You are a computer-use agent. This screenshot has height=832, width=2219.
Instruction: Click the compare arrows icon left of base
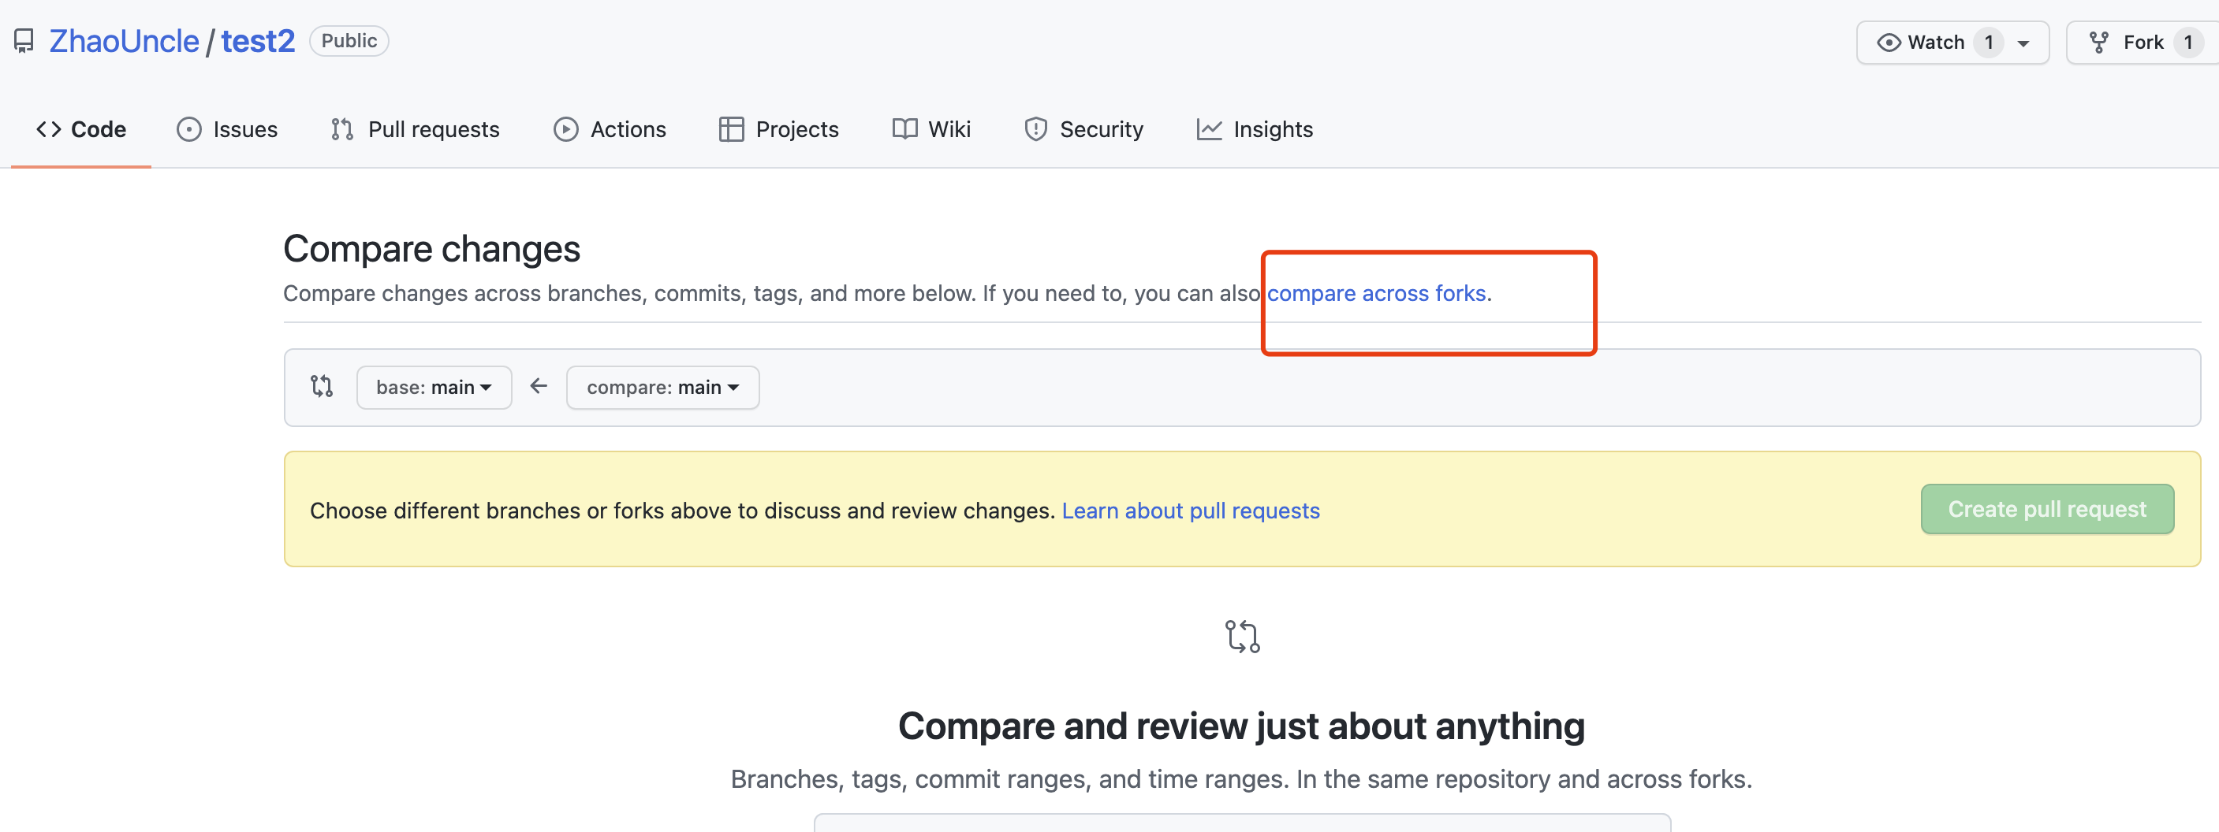tap(321, 386)
